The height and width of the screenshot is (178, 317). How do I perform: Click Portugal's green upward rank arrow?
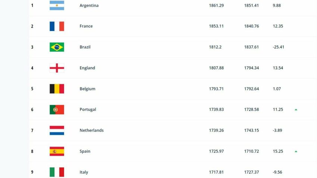tap(296, 109)
